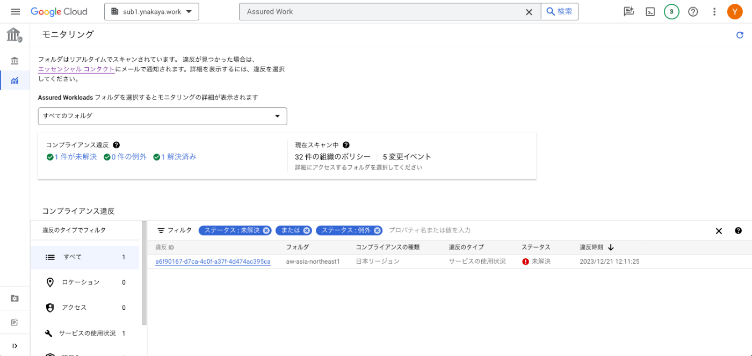Open the help question mark menu
Screen dimensions: 752x356
[x=693, y=12]
